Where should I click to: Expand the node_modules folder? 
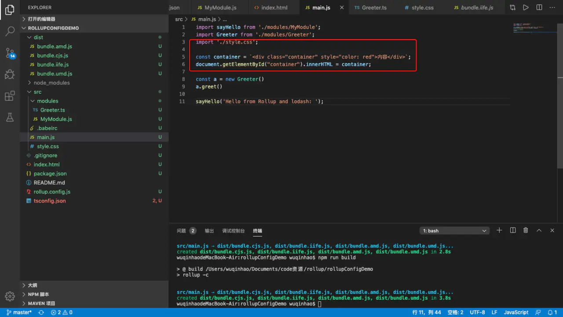pyautogui.click(x=51, y=83)
